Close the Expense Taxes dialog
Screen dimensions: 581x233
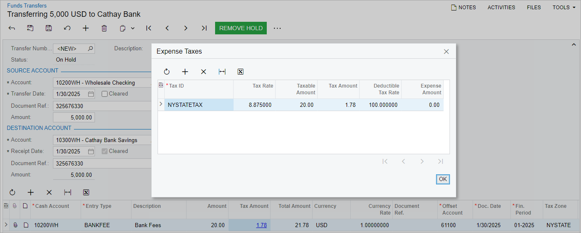pyautogui.click(x=446, y=52)
